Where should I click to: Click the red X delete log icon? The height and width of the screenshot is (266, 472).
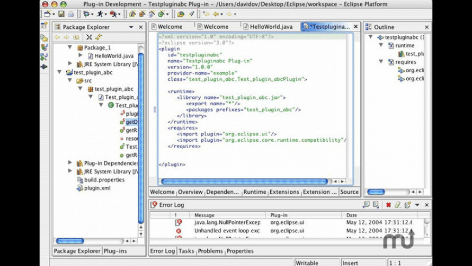point(388,205)
